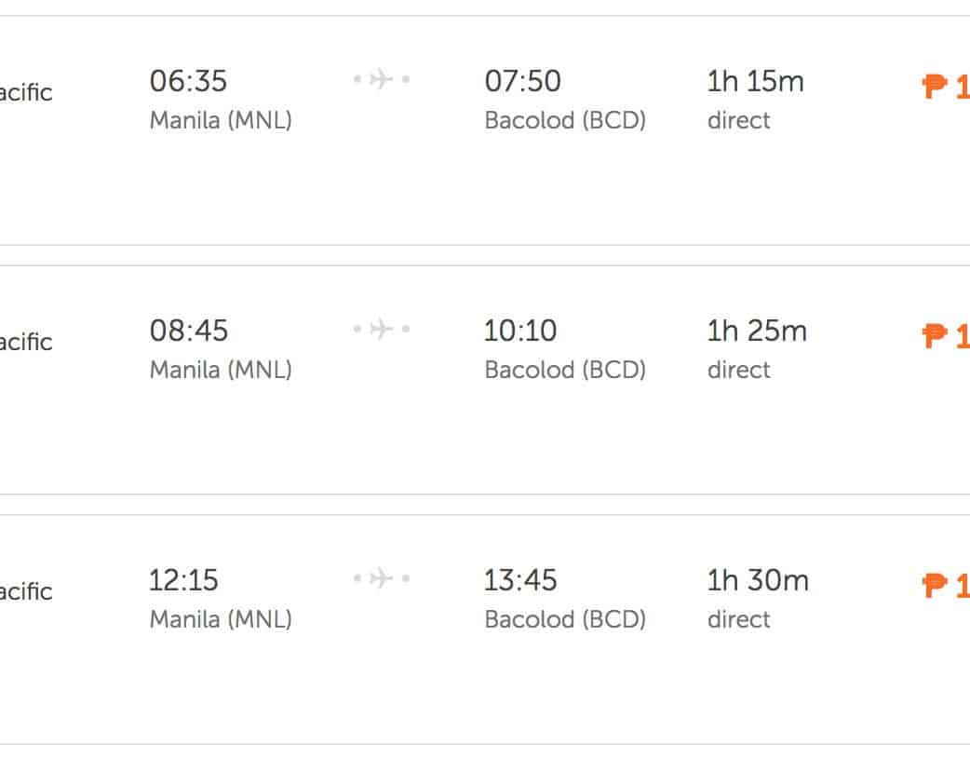Click the plane icon on the 12:15 flight
Image resolution: width=970 pixels, height=758 pixels.
[x=381, y=579]
